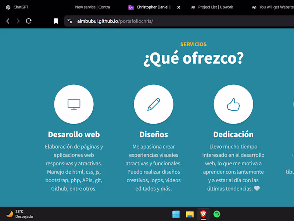Click the thumbs-up icon on the Dedicación card
The width and height of the screenshot is (294, 221).
233,104
